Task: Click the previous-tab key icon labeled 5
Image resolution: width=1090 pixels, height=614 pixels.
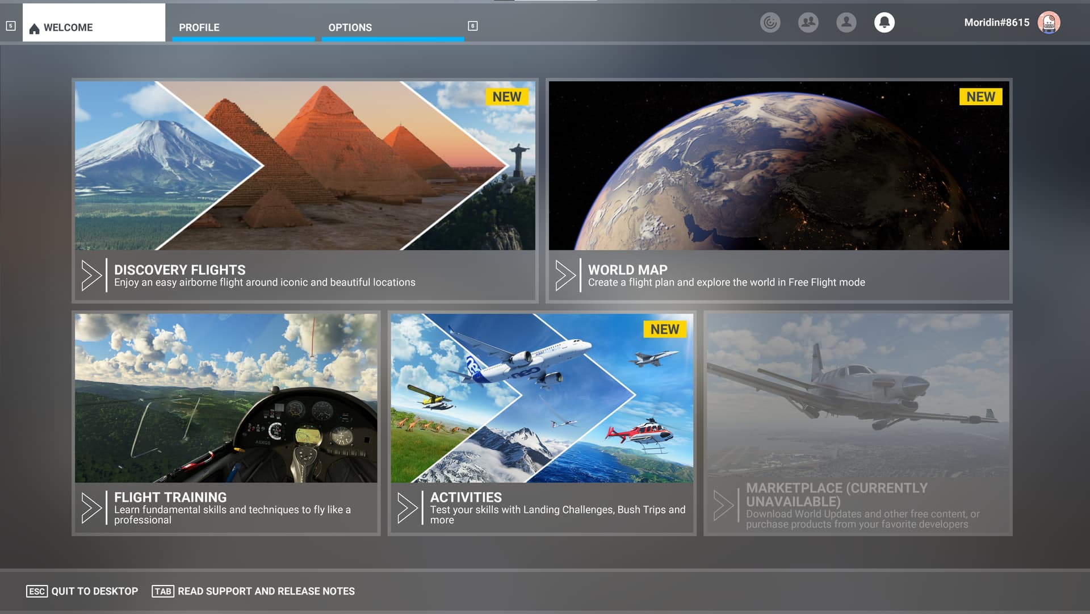Action: pos(10,26)
